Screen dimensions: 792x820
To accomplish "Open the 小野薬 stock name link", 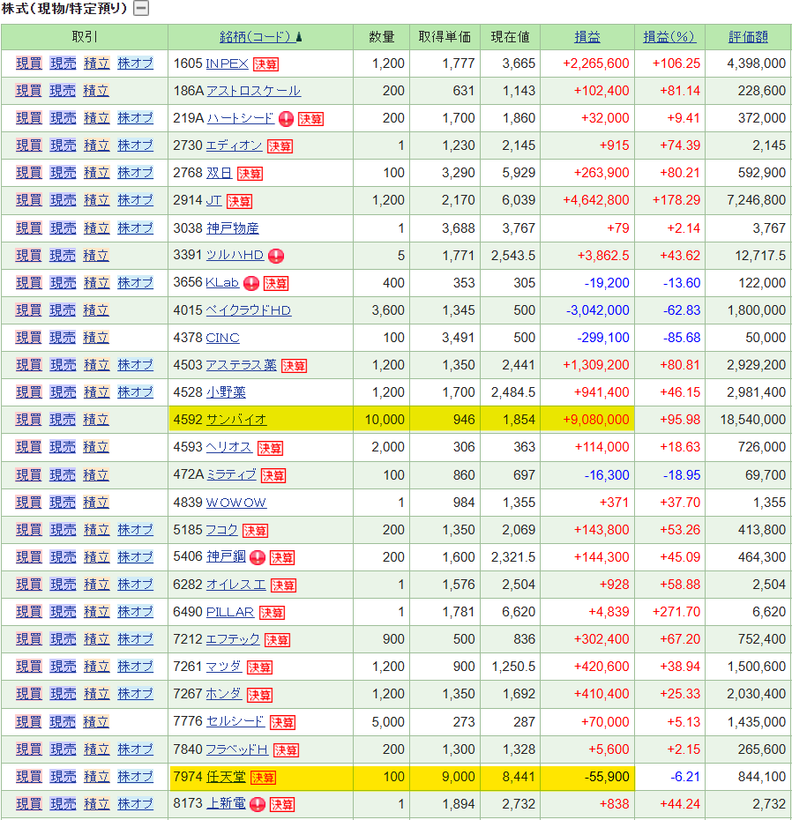I will 226,392.
